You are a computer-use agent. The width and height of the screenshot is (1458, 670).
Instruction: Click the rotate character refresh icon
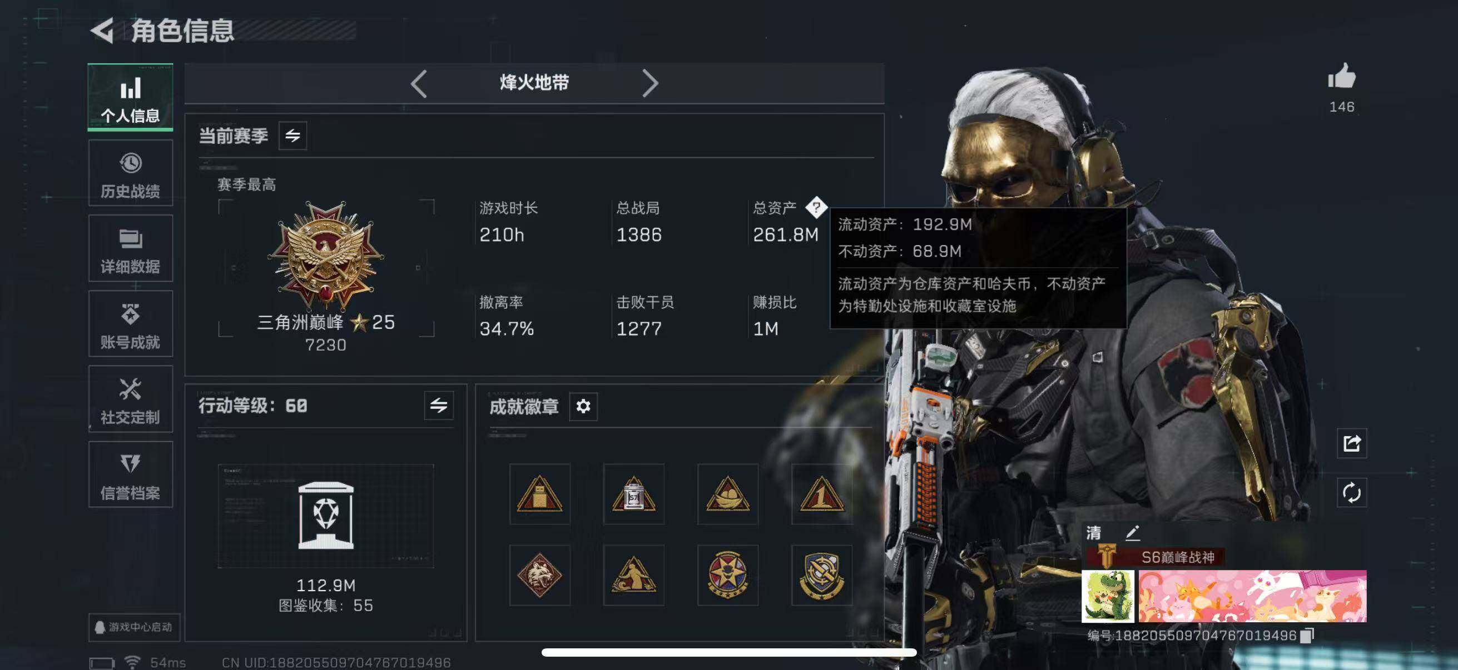(x=1352, y=492)
